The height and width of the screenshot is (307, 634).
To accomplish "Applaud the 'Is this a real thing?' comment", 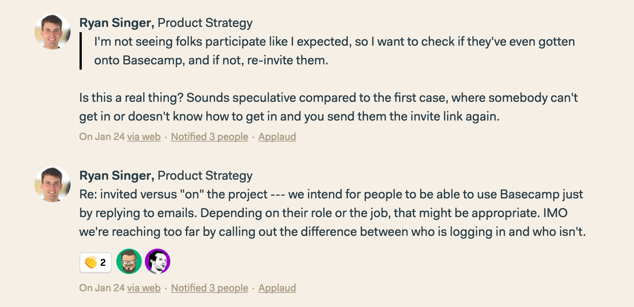I will 277,137.
